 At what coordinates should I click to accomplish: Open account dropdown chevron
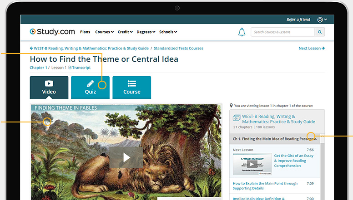326,20
